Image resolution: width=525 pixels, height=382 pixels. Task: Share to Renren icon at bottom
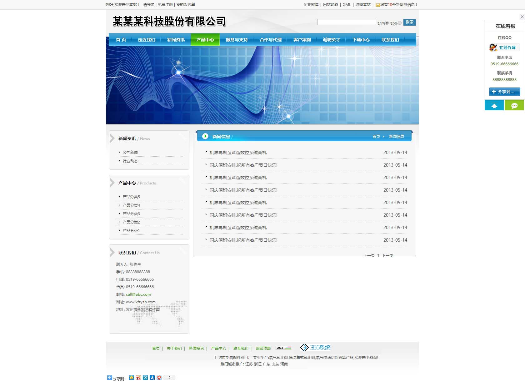pyautogui.click(x=152, y=378)
